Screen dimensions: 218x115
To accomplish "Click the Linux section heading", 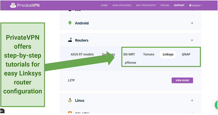I will 80,100.
